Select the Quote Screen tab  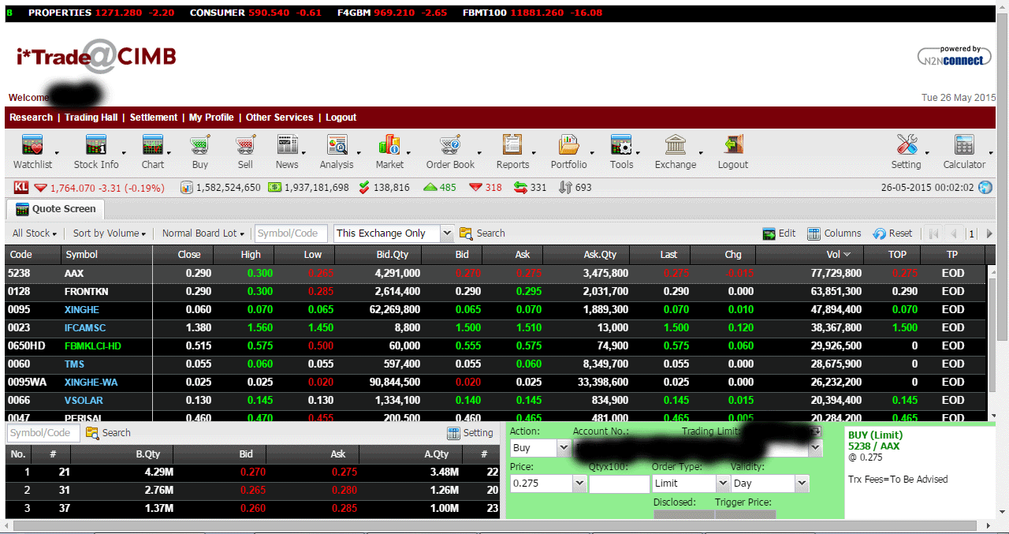coord(55,209)
